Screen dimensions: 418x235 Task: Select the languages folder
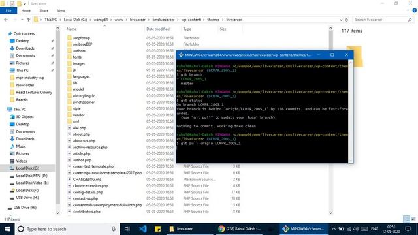[81, 76]
